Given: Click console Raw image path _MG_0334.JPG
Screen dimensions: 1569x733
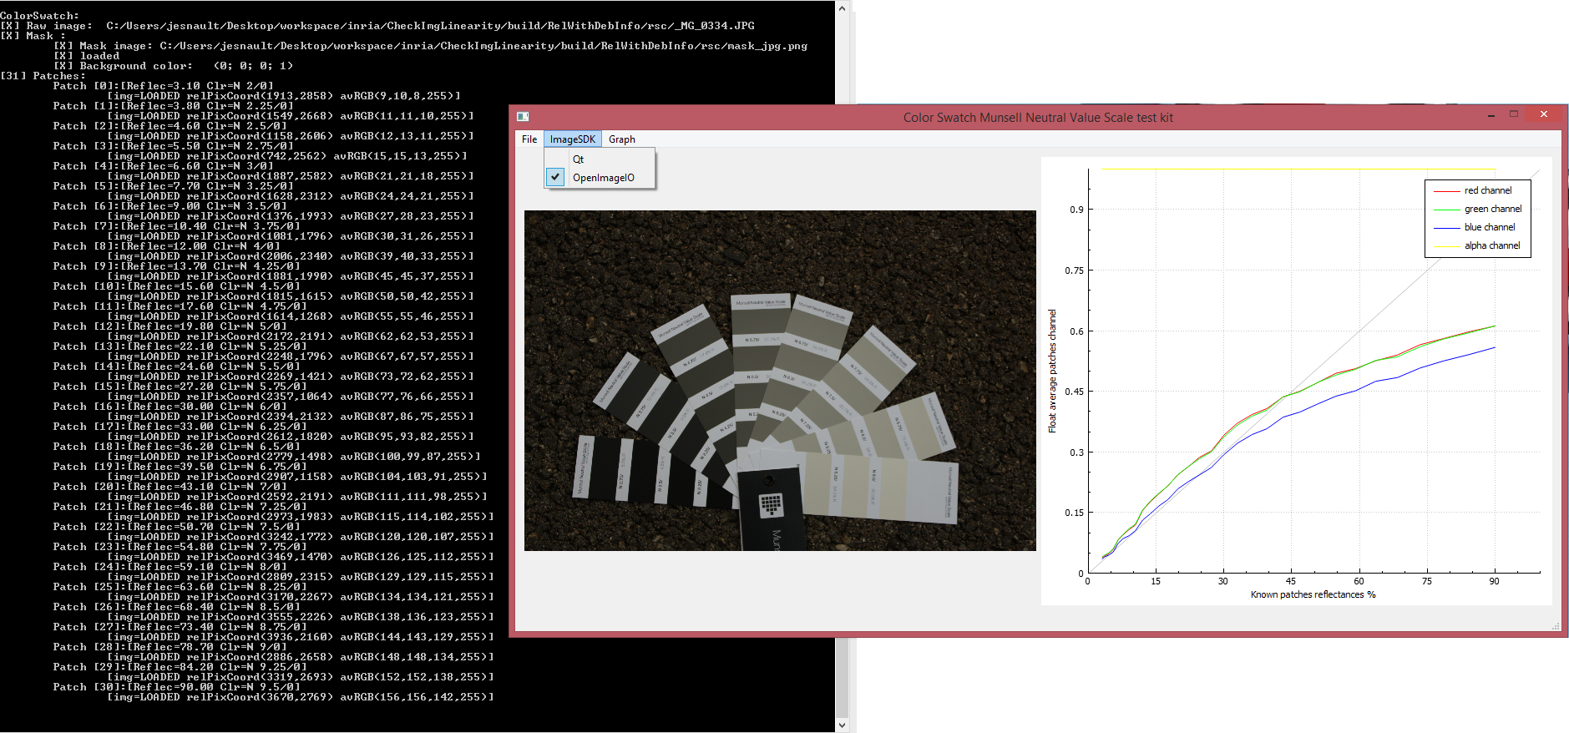Looking at the screenshot, I should [430, 26].
